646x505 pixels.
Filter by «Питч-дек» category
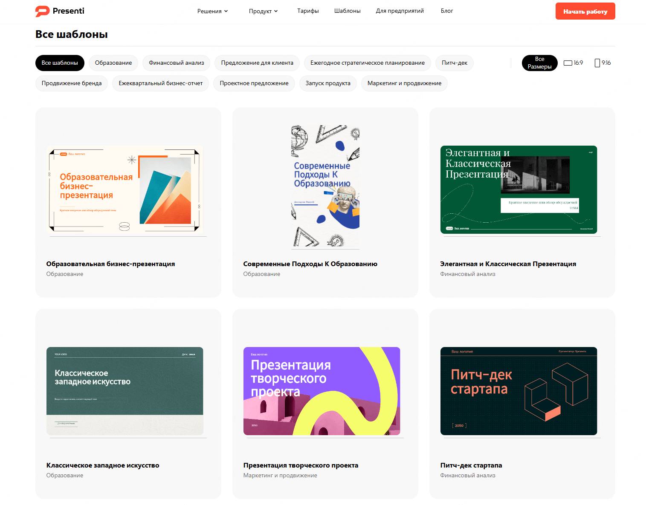pyautogui.click(x=454, y=63)
